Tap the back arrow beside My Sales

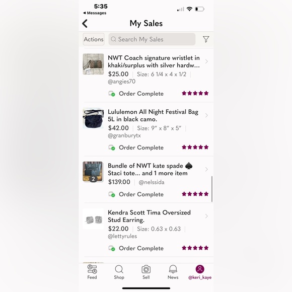tap(85, 24)
